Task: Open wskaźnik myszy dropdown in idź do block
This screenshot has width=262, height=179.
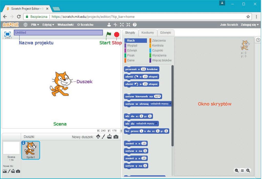Action: click(x=156, y=123)
